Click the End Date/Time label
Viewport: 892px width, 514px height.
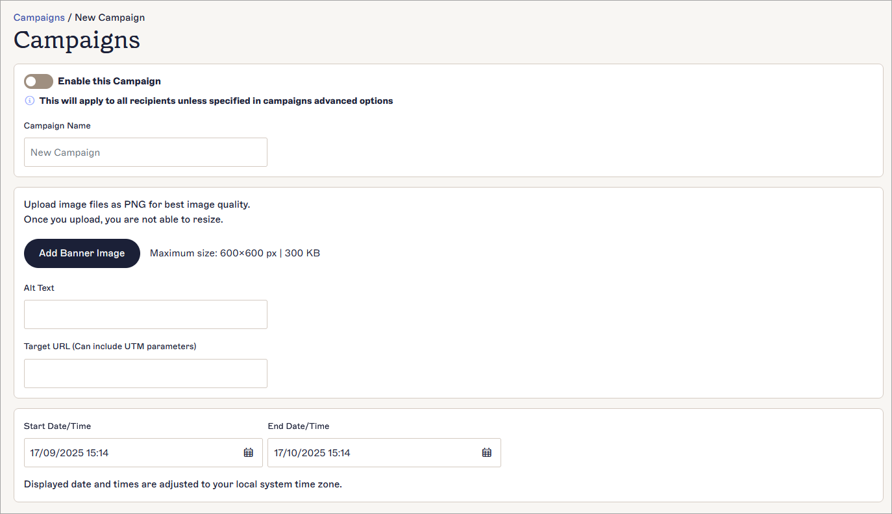click(x=298, y=426)
